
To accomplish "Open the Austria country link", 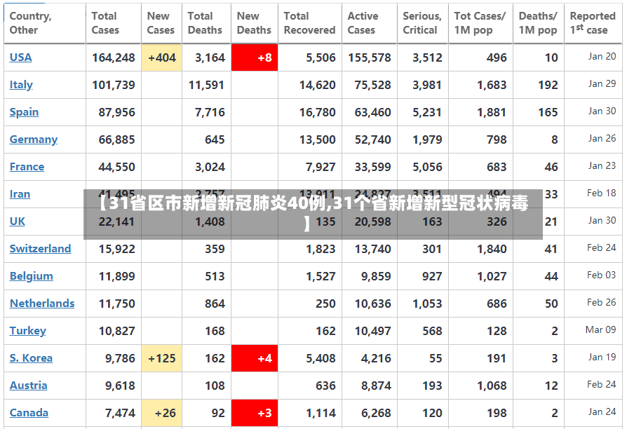I will point(28,386).
